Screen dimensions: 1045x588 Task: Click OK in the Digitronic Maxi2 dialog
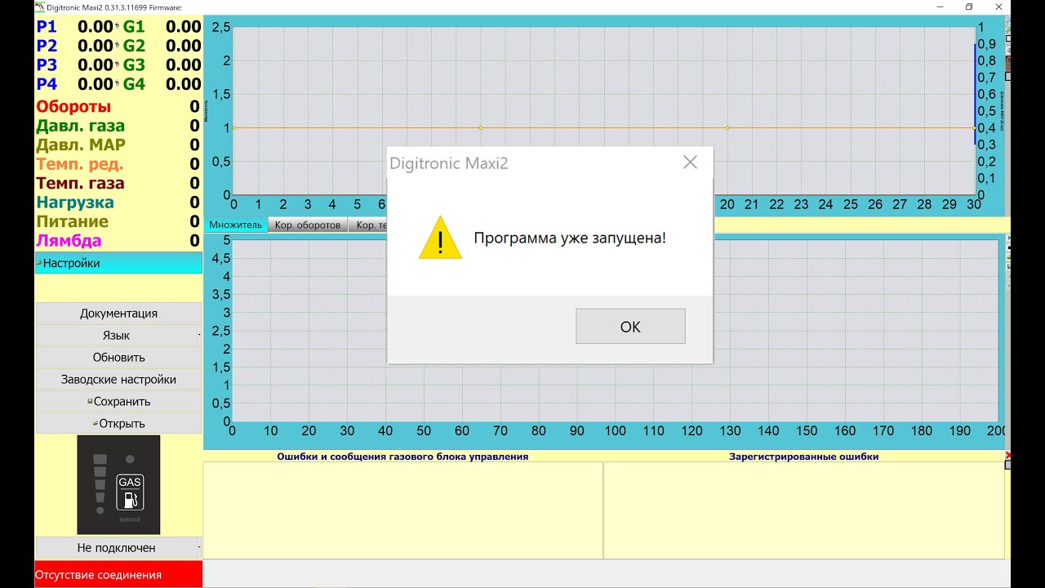630,327
